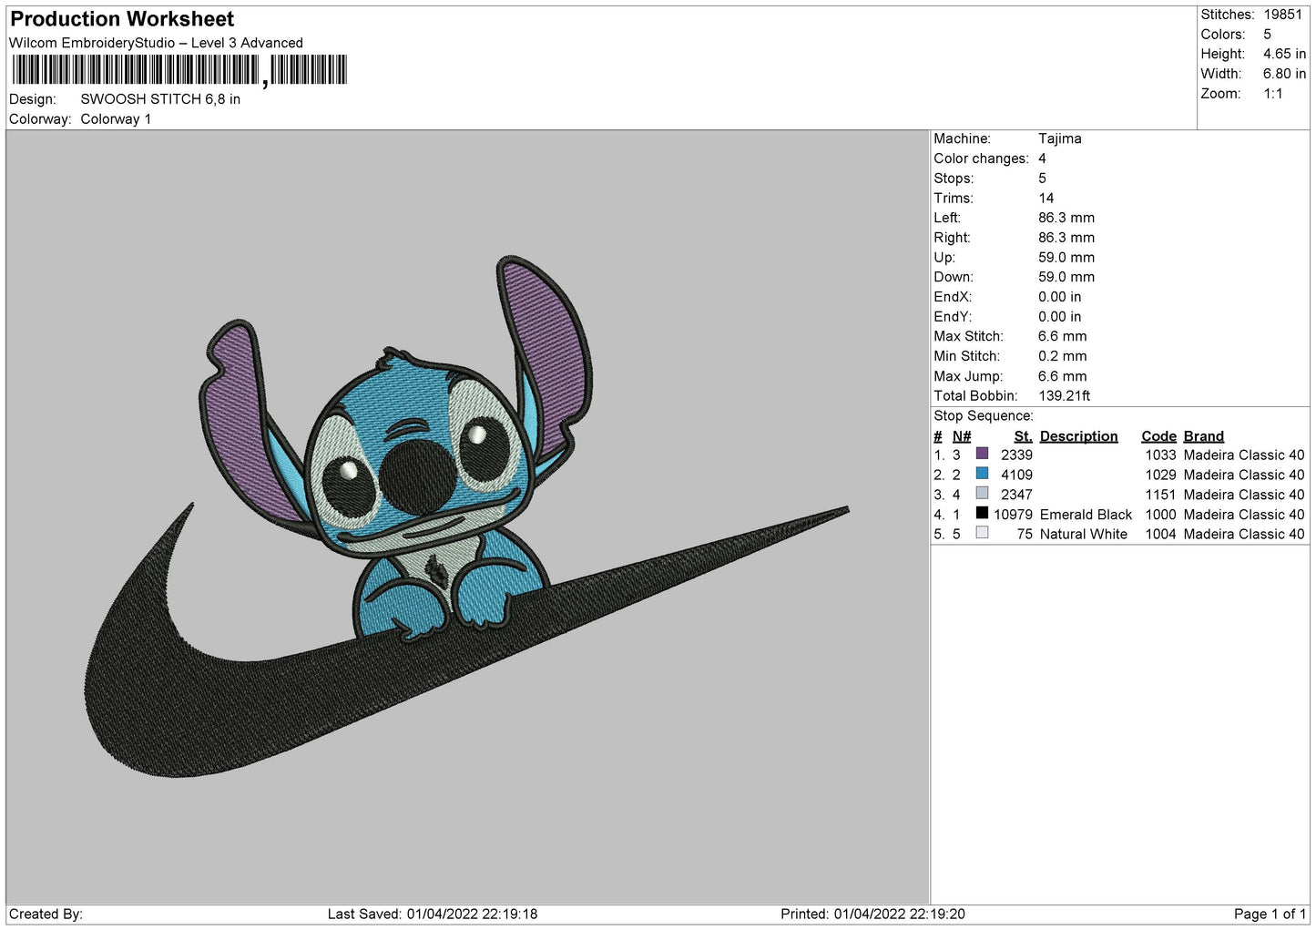Click the barcode under the worksheet title
Screen dimensions: 1316x930
coord(179,70)
